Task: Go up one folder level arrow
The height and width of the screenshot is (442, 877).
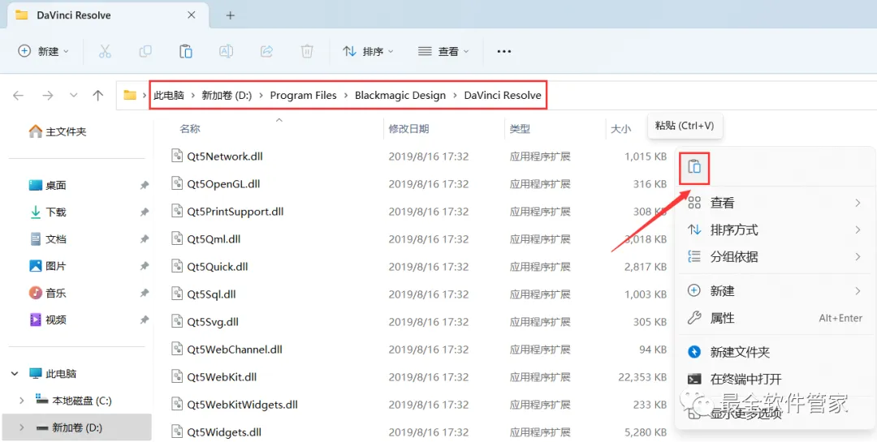Action: pos(98,96)
